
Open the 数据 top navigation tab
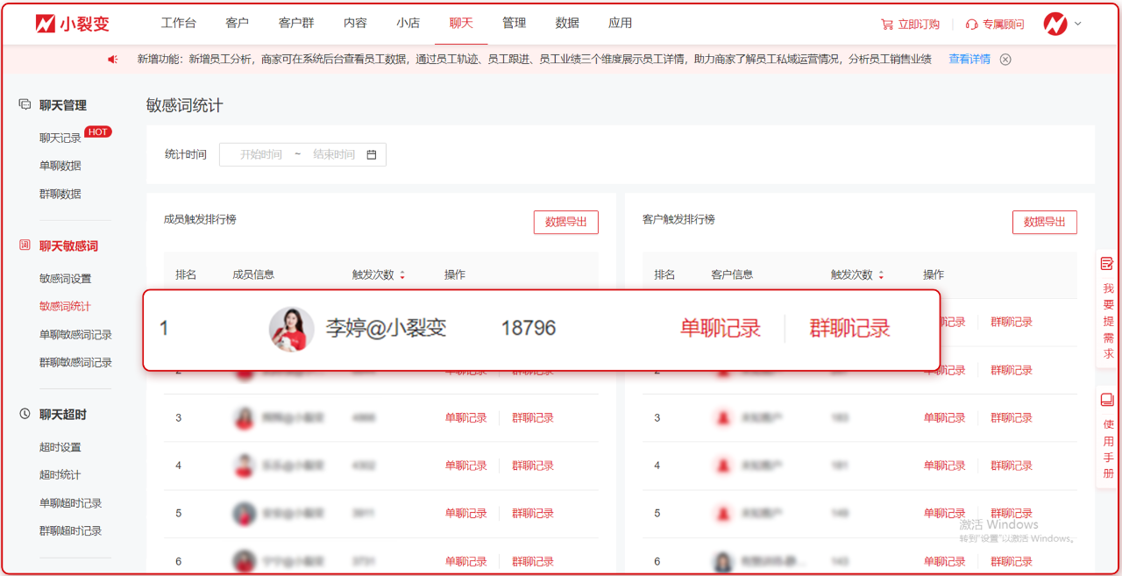point(567,24)
